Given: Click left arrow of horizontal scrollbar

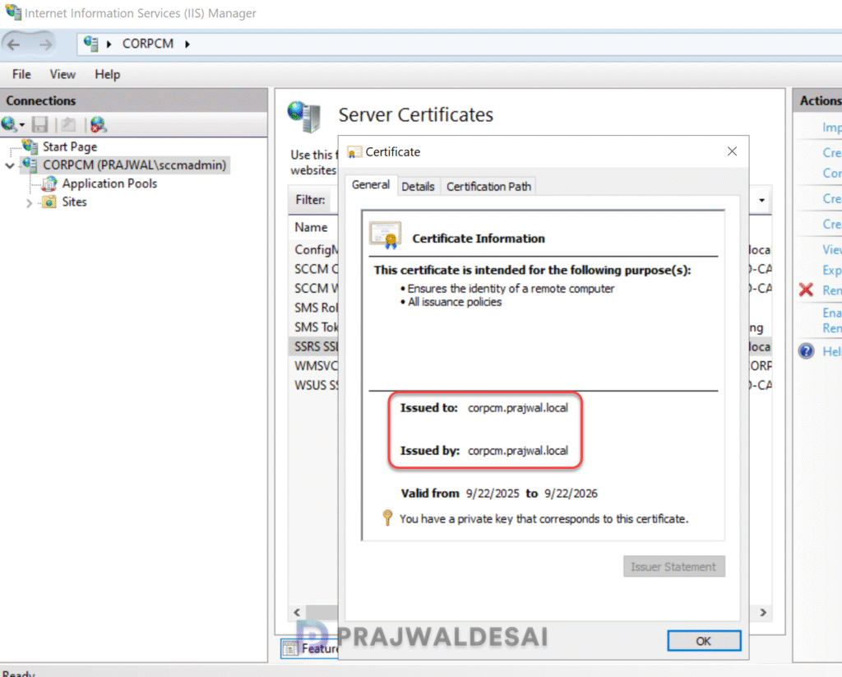Looking at the screenshot, I should 297,613.
